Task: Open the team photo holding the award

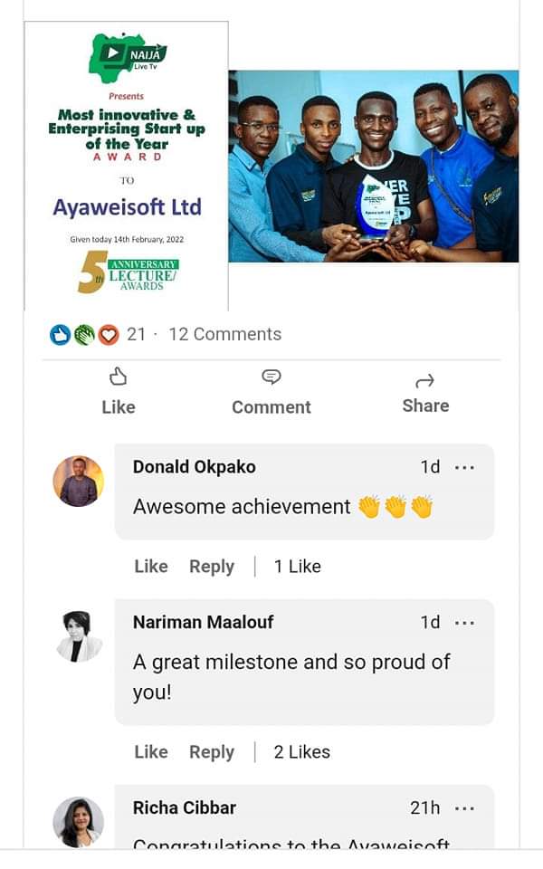Action: (373, 167)
